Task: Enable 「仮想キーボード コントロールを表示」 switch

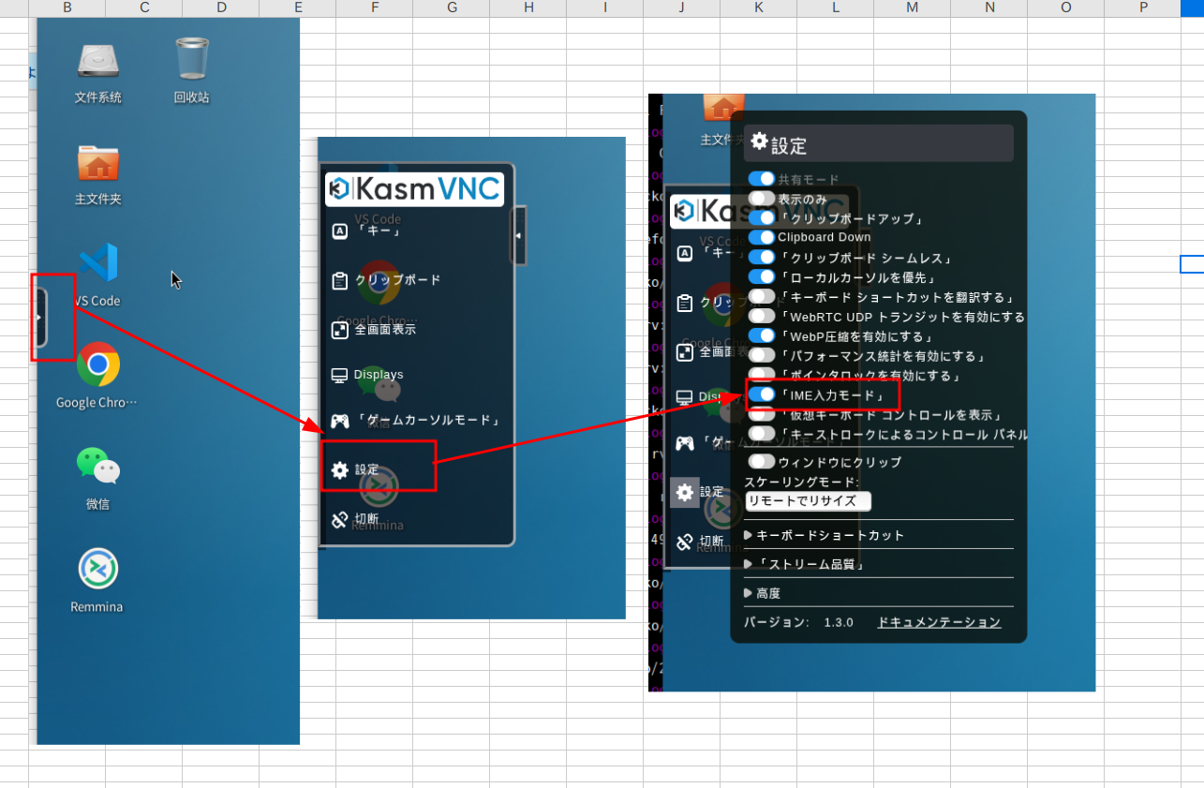Action: (762, 414)
